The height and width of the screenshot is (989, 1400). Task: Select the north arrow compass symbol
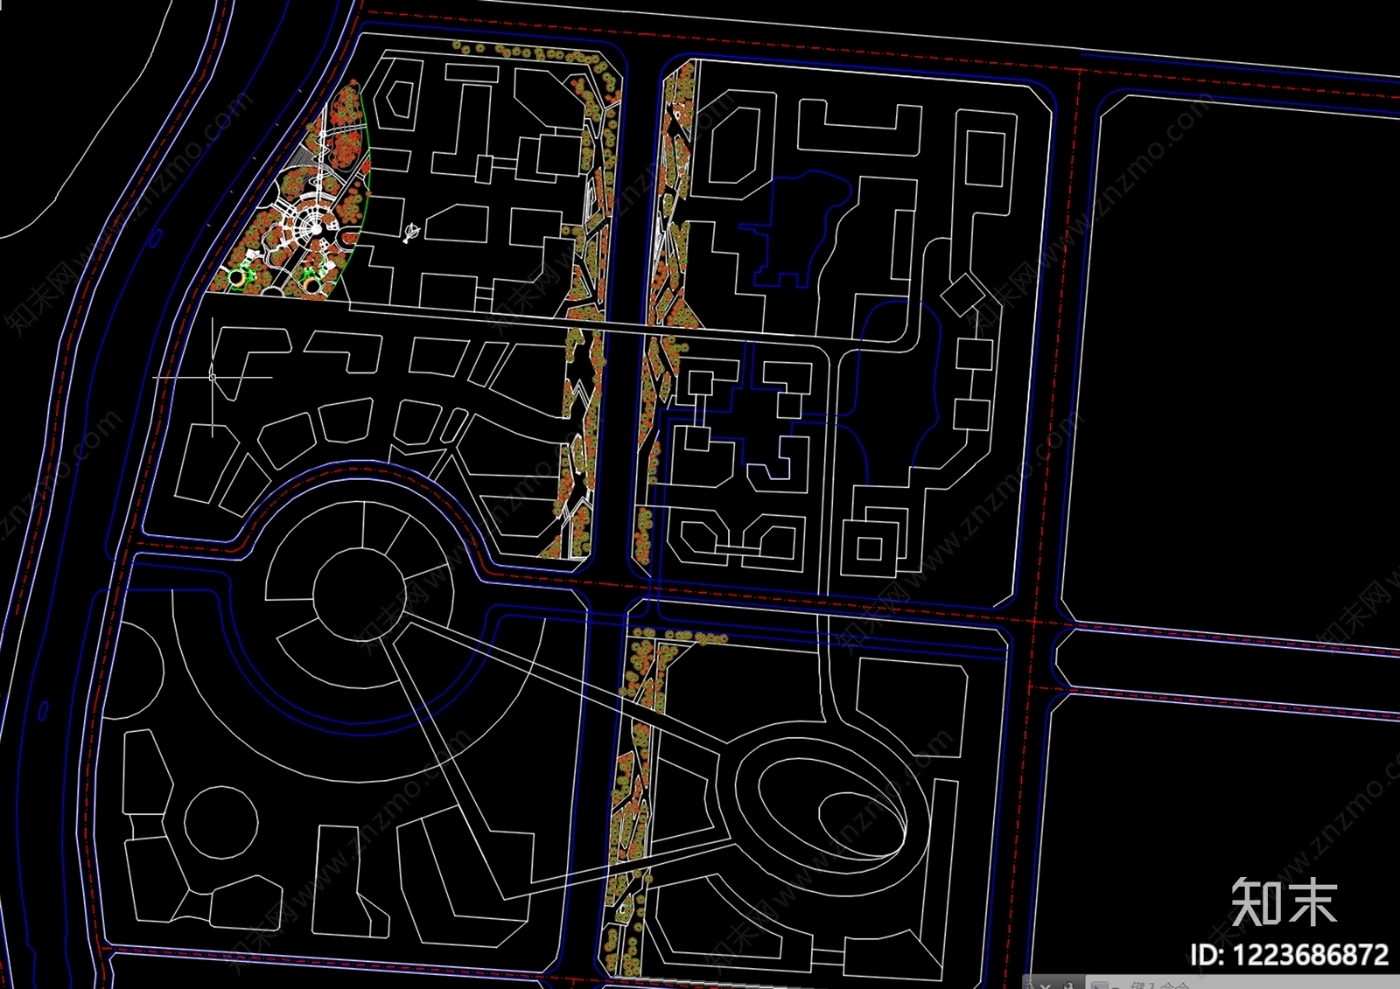tap(411, 233)
